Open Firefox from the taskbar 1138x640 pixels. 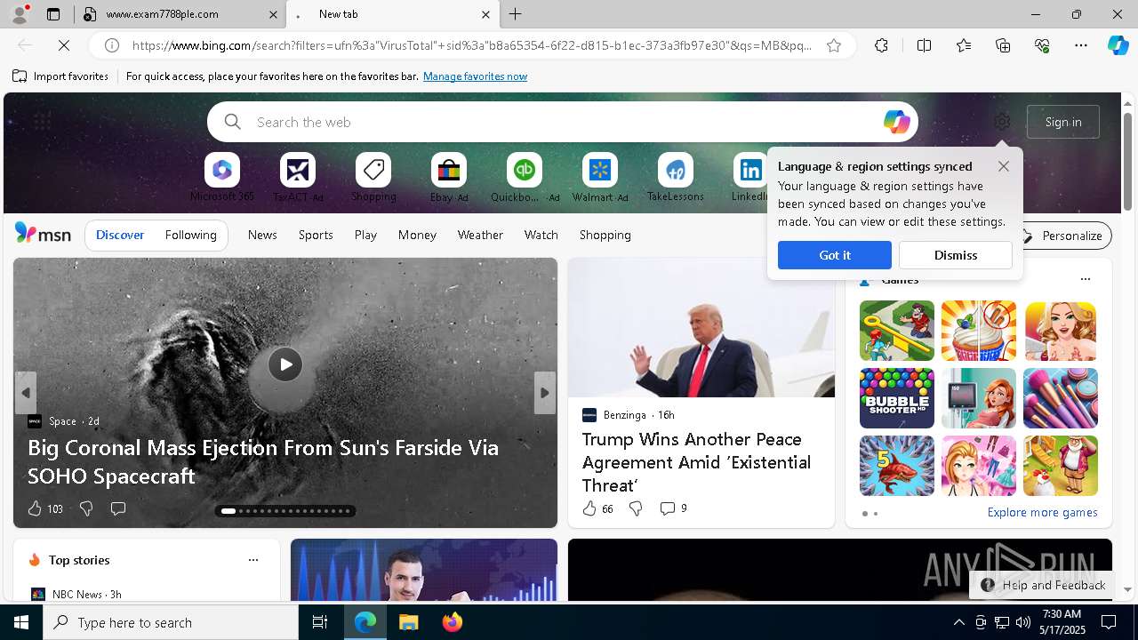point(453,622)
